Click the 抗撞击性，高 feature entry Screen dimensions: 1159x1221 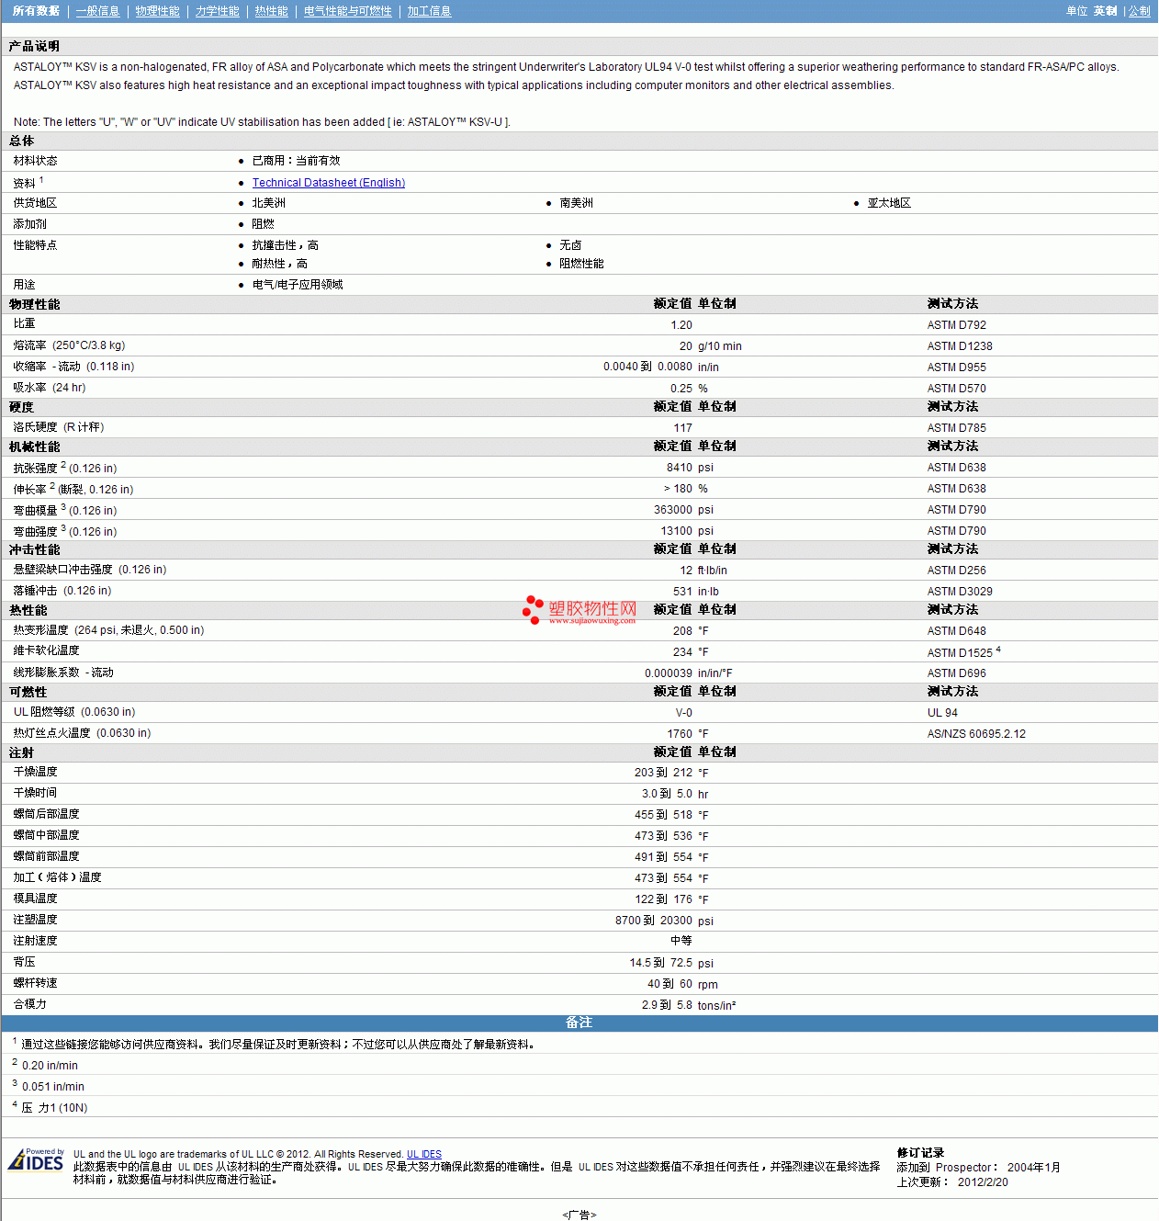coord(286,245)
